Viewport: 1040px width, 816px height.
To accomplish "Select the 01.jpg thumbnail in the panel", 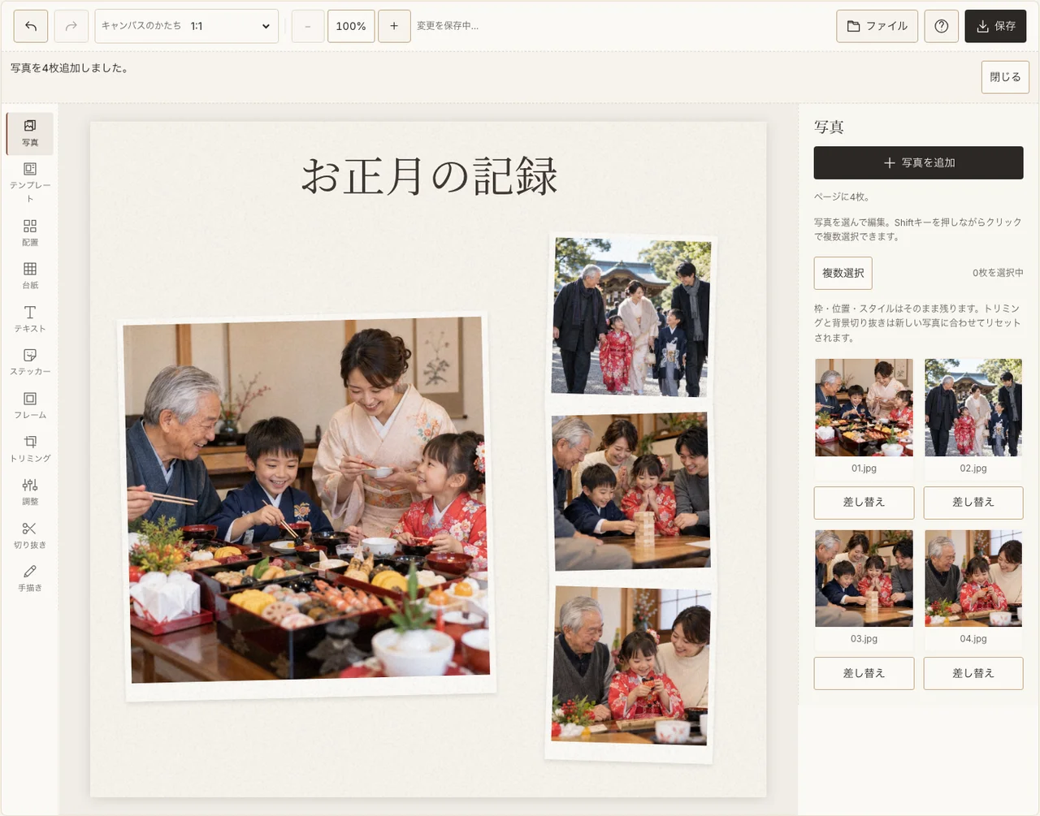I will coord(864,408).
